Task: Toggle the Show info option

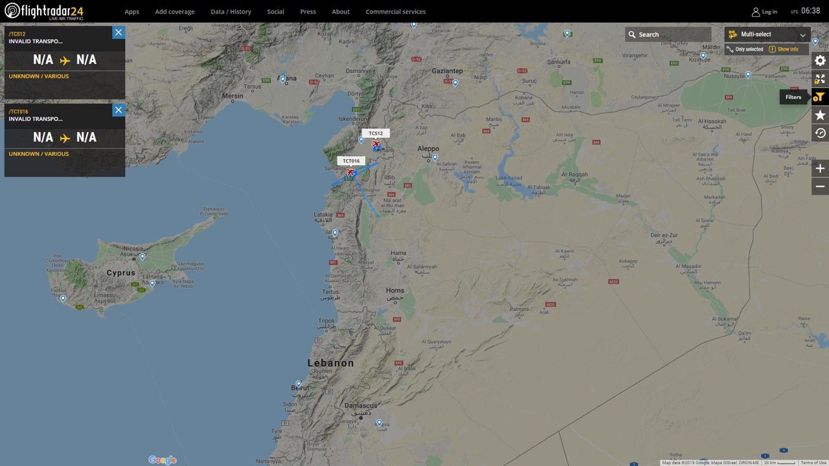Action: pyautogui.click(x=784, y=49)
